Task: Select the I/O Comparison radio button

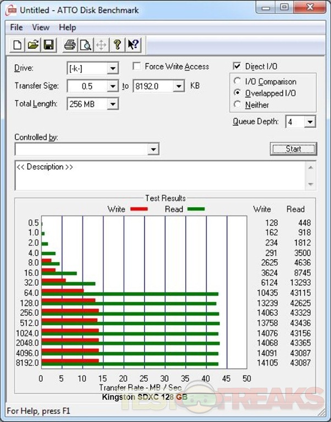Action: click(238, 82)
